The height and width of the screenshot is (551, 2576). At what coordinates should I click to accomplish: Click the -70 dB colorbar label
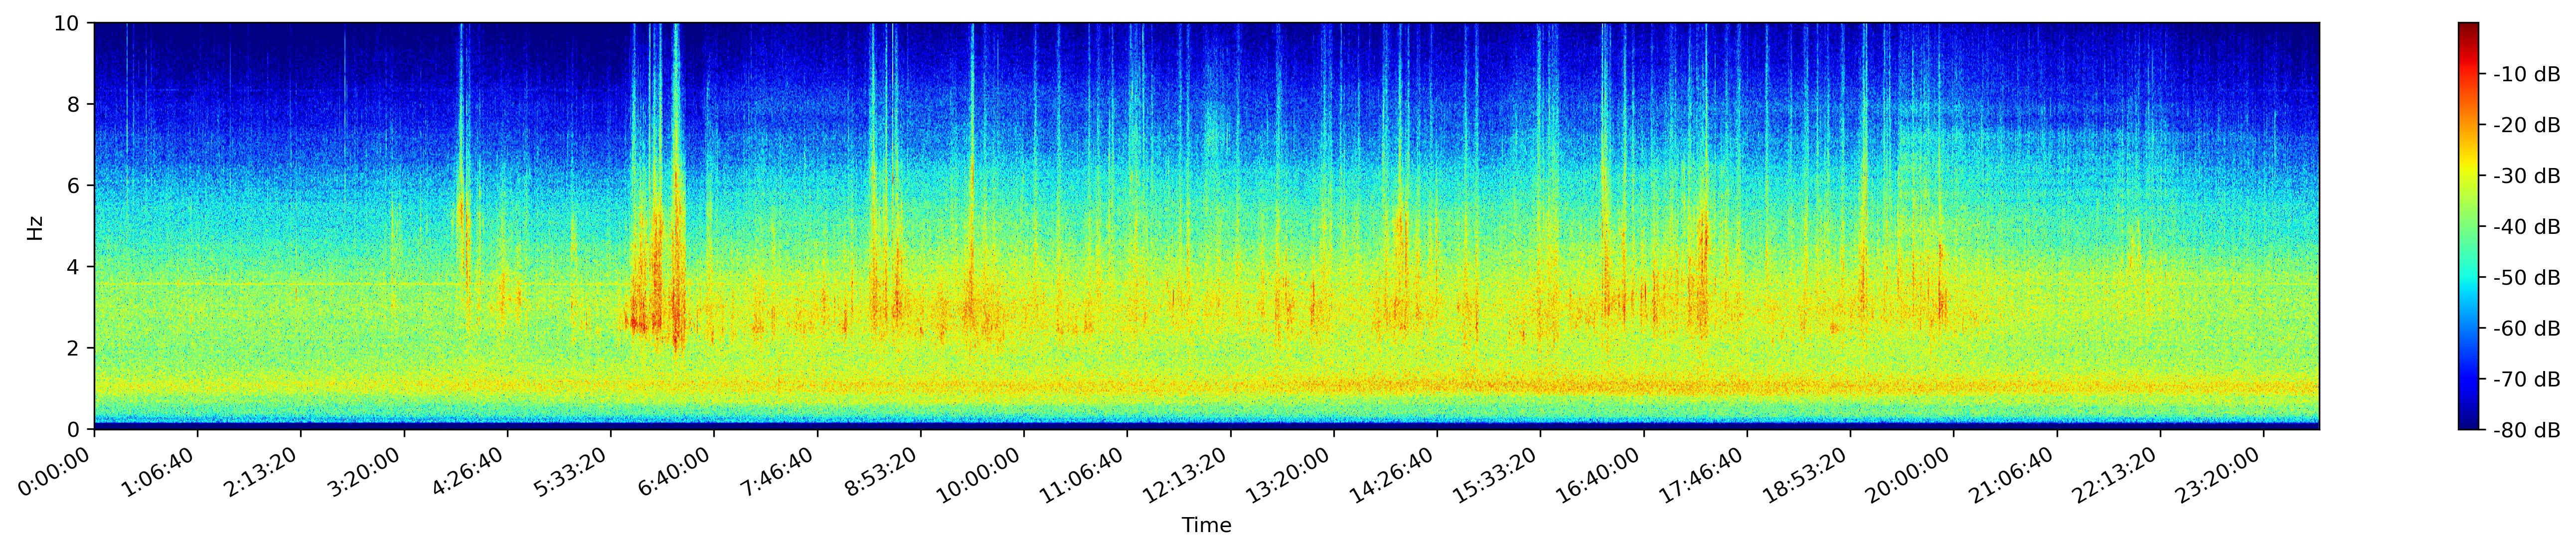[x=2526, y=380]
